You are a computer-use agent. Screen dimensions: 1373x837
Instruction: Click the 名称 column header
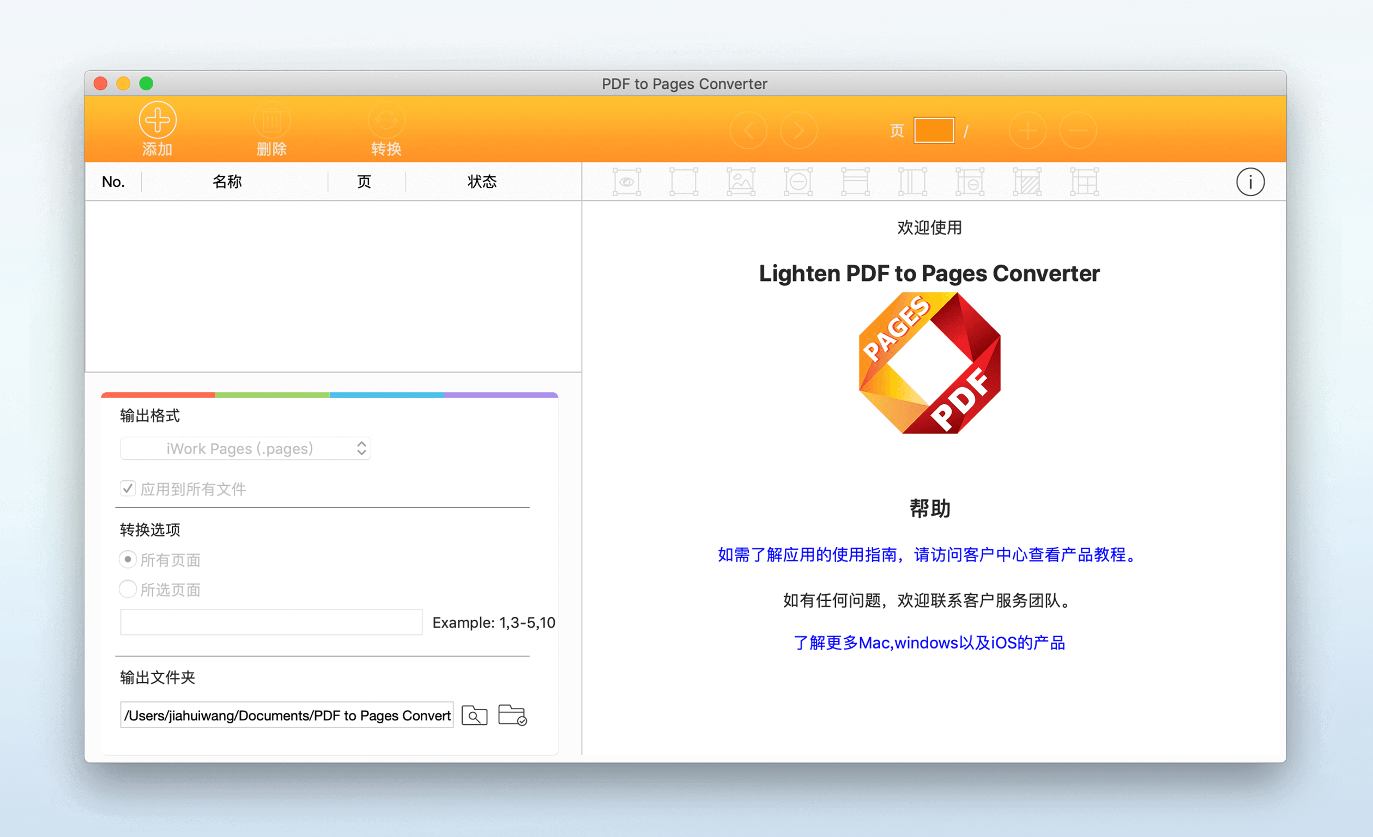[x=227, y=181]
